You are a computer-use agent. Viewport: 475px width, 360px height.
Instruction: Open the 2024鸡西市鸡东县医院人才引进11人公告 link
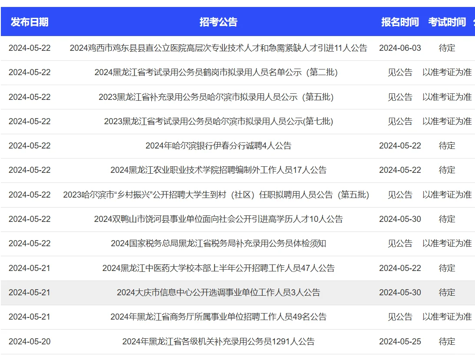[x=218, y=48]
